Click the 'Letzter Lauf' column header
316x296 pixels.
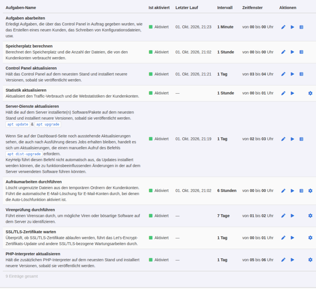tap(187, 8)
